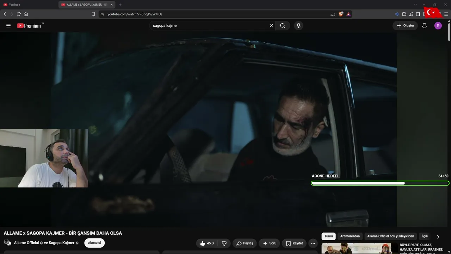Run search with magnifier button
Viewport: 451px width, 254px height.
point(283,26)
